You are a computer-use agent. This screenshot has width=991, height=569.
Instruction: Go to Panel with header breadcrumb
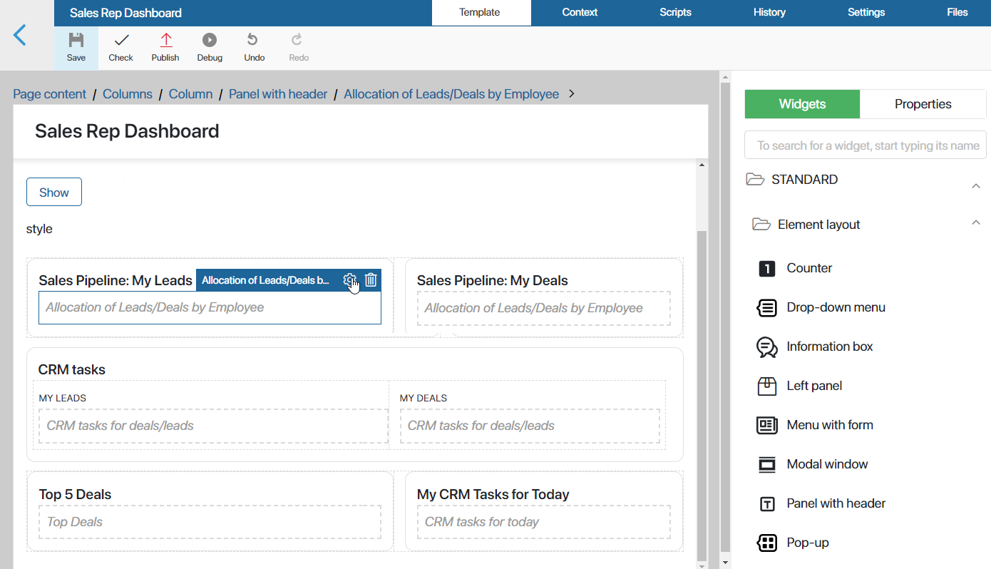pos(278,94)
